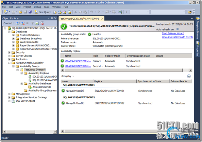Click the Object Explorer horizontal scrollbar thumb
This screenshot has height=142, width=202.
point(20,131)
